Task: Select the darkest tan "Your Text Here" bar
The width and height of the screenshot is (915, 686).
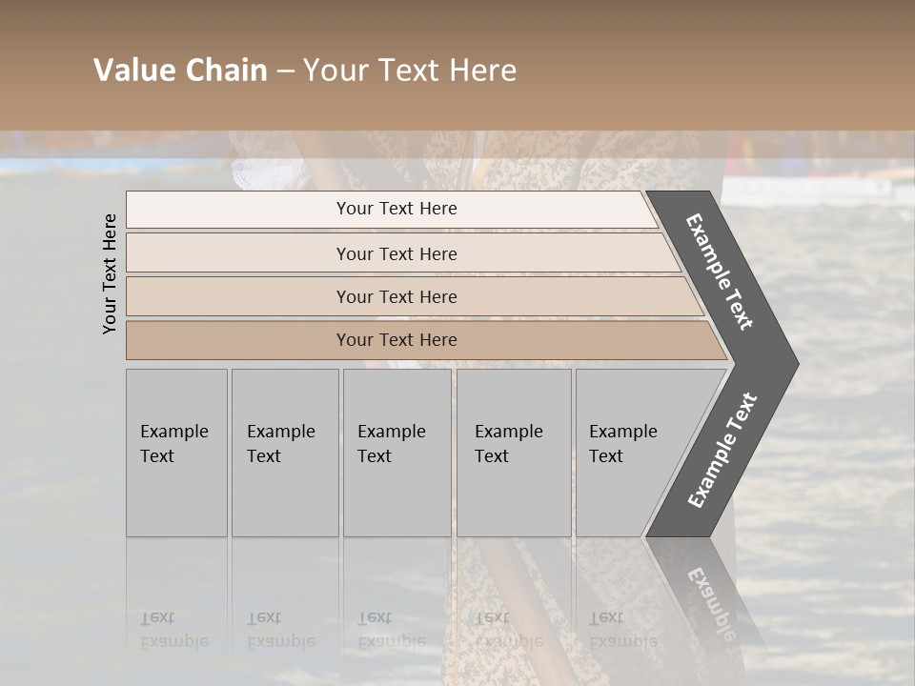Action: [396, 340]
